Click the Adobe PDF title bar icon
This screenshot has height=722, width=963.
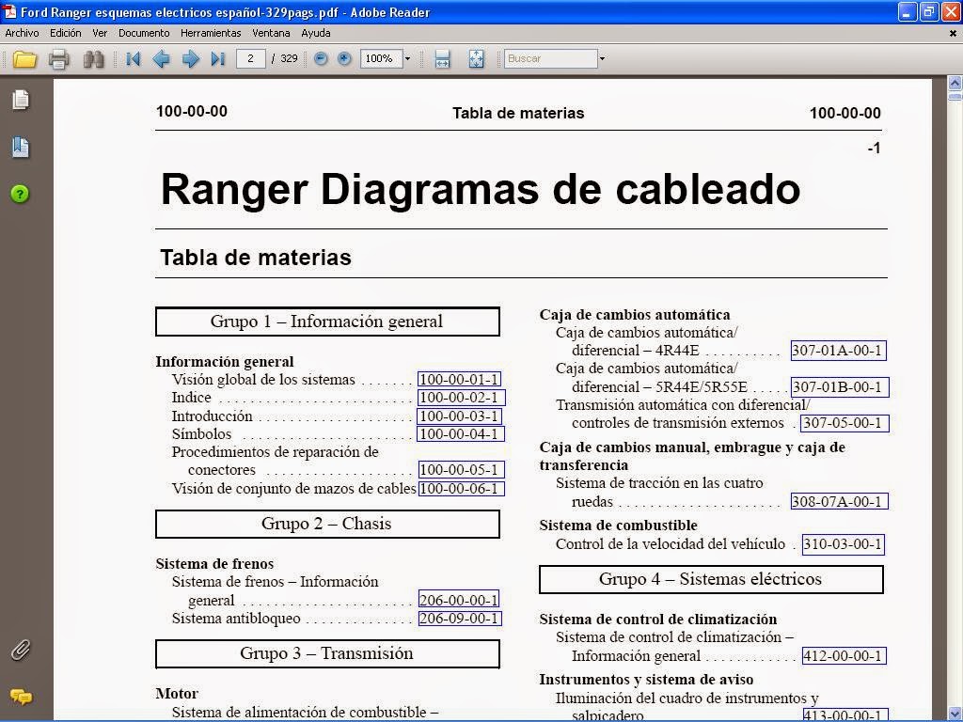pos(9,11)
